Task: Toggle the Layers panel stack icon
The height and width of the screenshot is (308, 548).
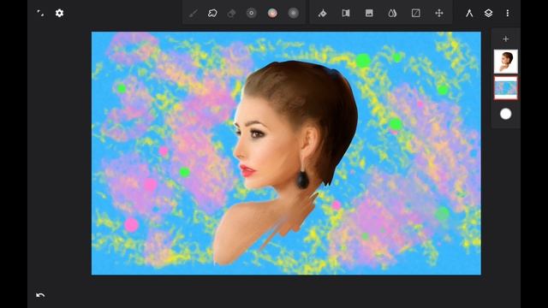Action: tap(488, 14)
